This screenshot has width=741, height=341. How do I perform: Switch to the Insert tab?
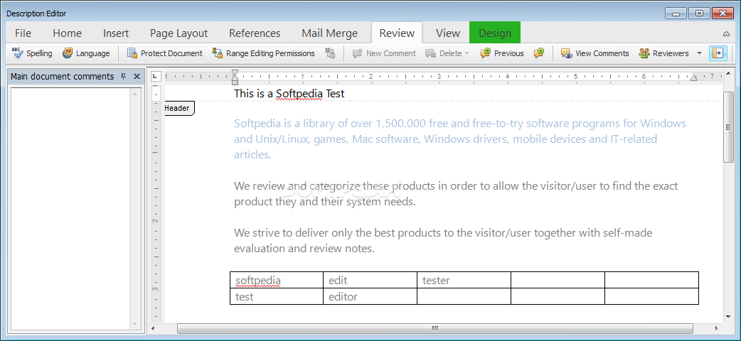[116, 33]
